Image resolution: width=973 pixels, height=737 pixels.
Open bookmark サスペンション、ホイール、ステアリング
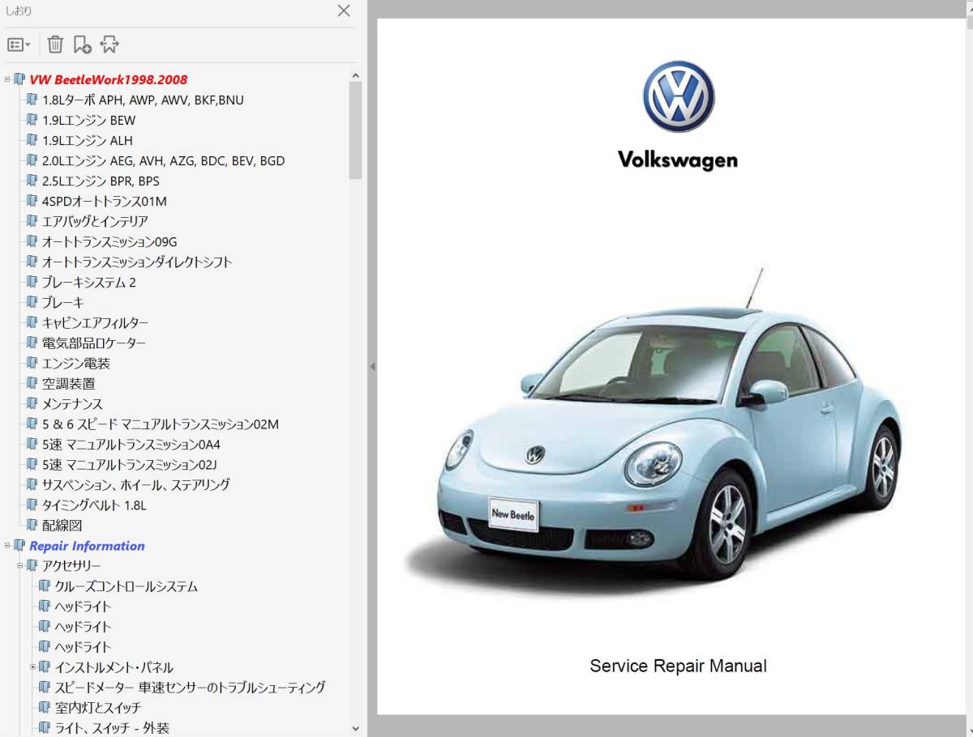135,484
